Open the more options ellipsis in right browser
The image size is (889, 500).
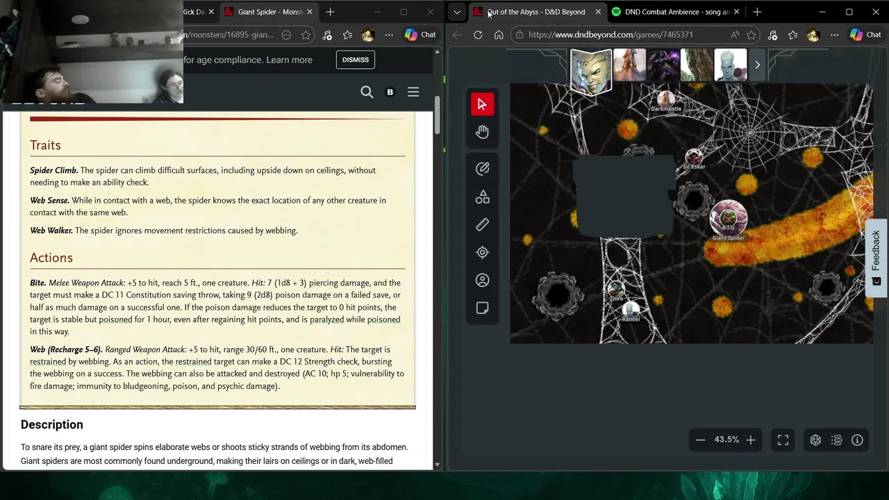pyautogui.click(x=834, y=35)
